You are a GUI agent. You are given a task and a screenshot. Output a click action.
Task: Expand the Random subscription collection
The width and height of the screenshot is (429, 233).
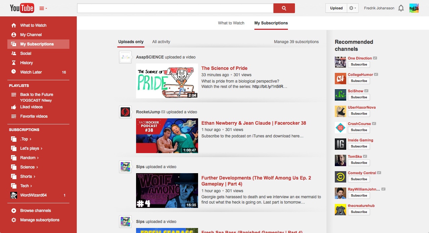click(29, 158)
